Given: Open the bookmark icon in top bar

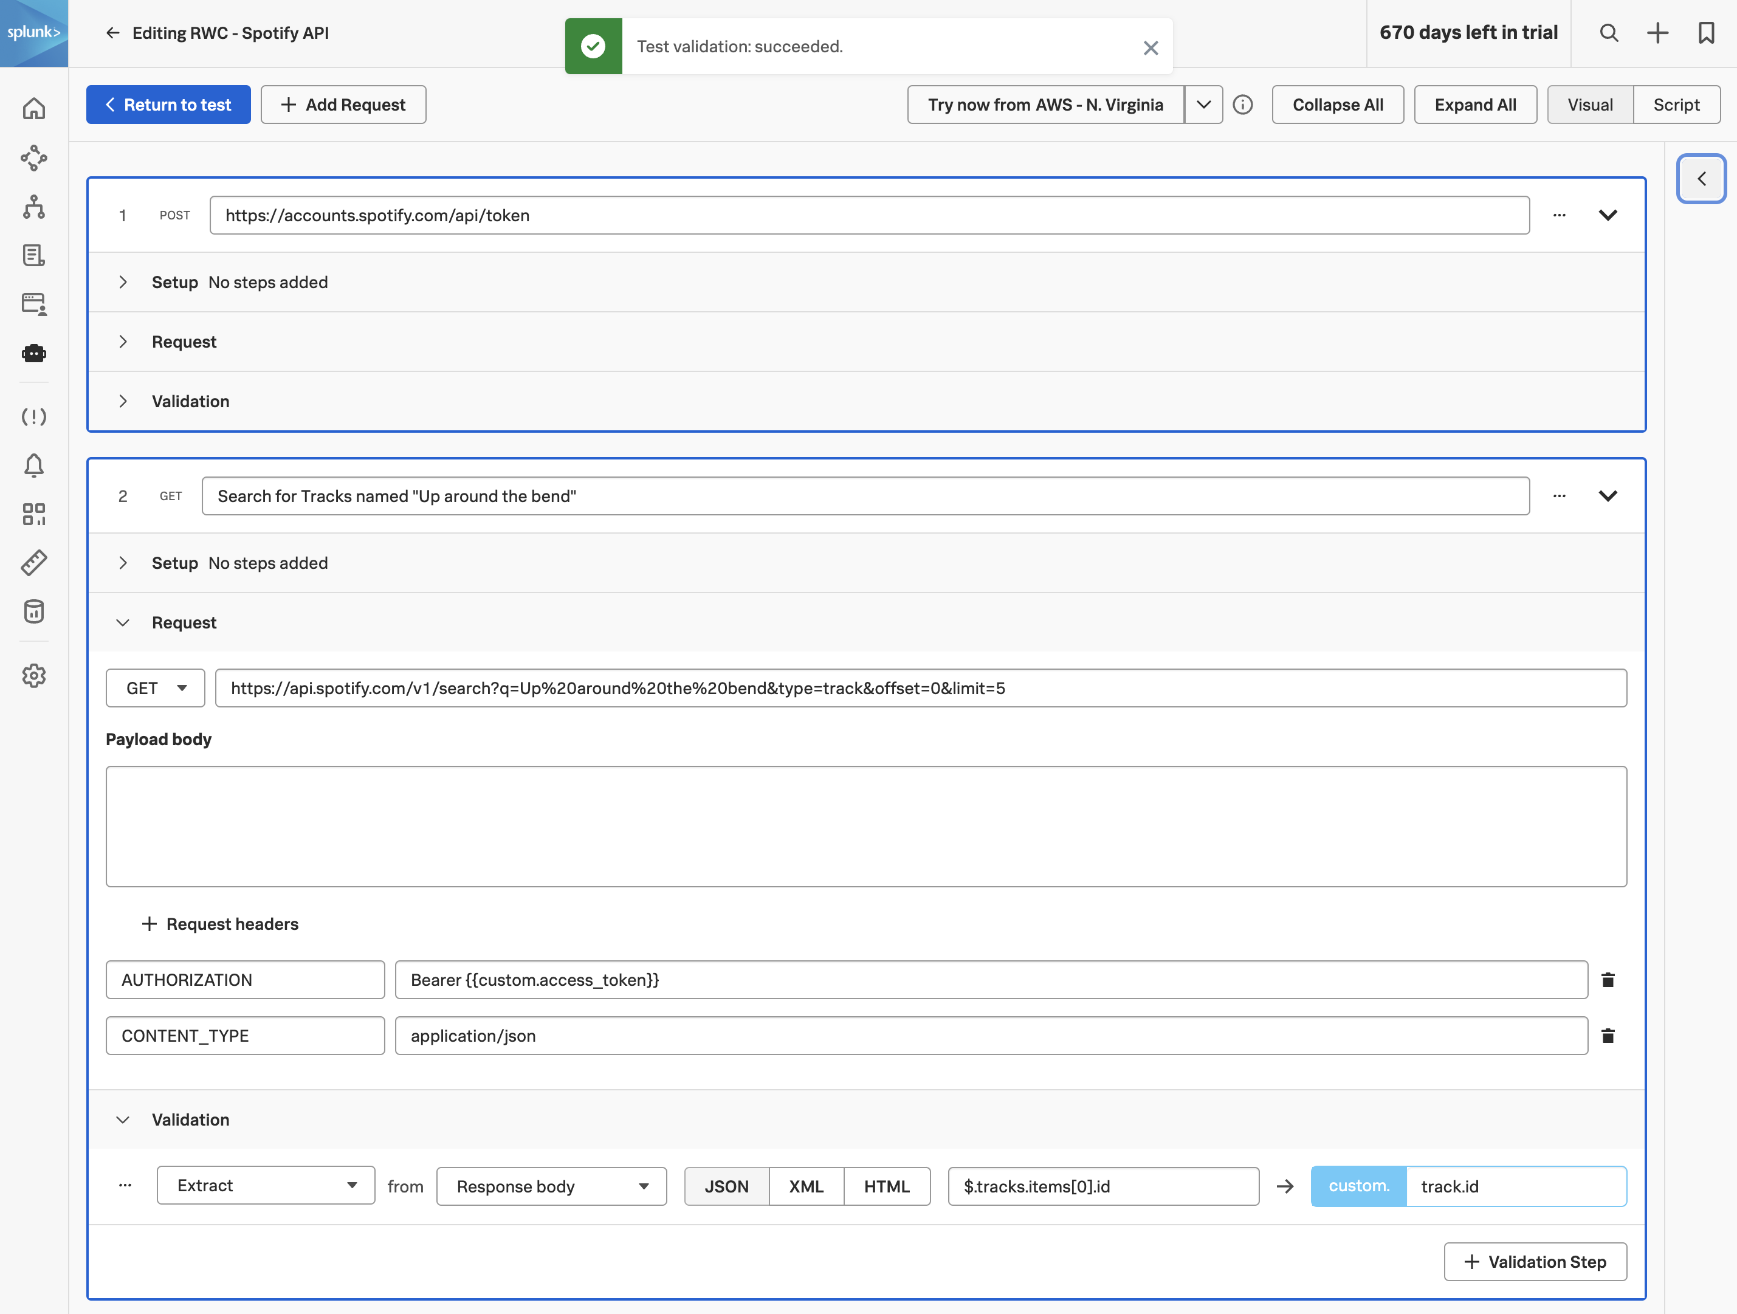Looking at the screenshot, I should pyautogui.click(x=1707, y=33).
